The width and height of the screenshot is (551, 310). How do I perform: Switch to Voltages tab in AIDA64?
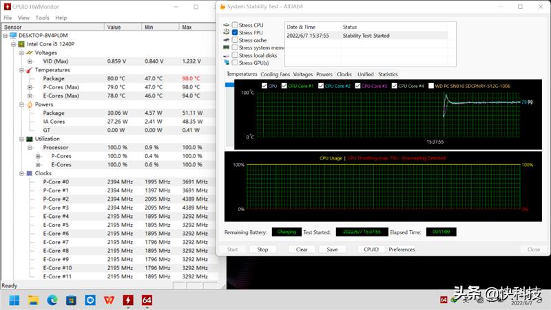(x=303, y=74)
